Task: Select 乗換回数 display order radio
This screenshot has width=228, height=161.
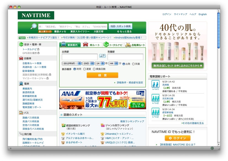Action: click(94, 69)
